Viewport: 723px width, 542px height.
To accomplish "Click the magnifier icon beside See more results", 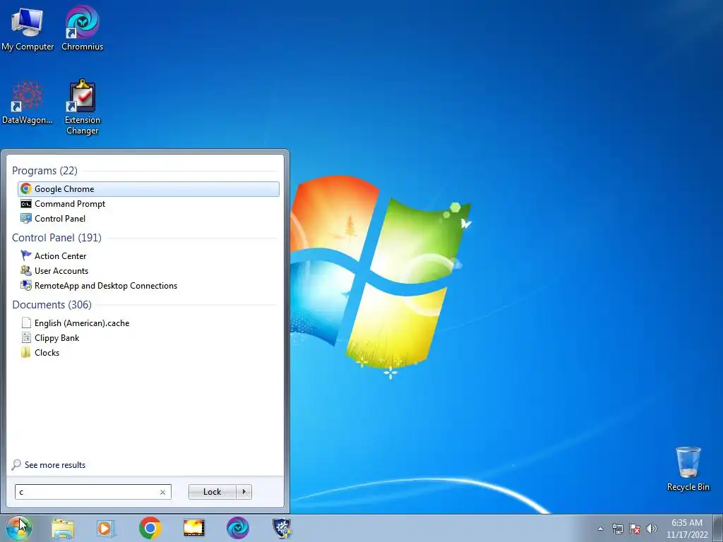I will [x=16, y=464].
